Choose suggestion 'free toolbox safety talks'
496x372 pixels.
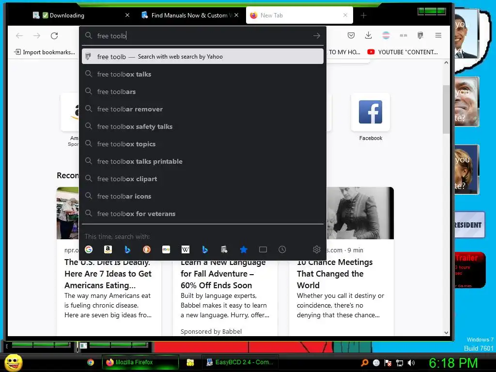point(202,126)
